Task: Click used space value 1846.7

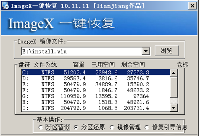Action: (x=108, y=90)
